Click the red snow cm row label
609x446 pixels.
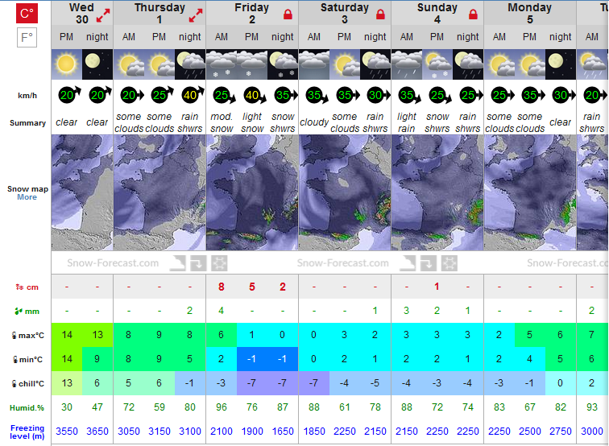click(27, 287)
